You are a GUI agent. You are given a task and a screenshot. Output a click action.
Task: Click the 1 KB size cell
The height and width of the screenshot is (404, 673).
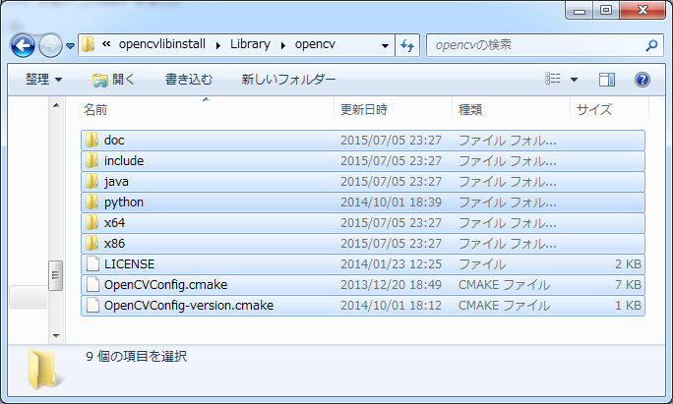click(628, 305)
